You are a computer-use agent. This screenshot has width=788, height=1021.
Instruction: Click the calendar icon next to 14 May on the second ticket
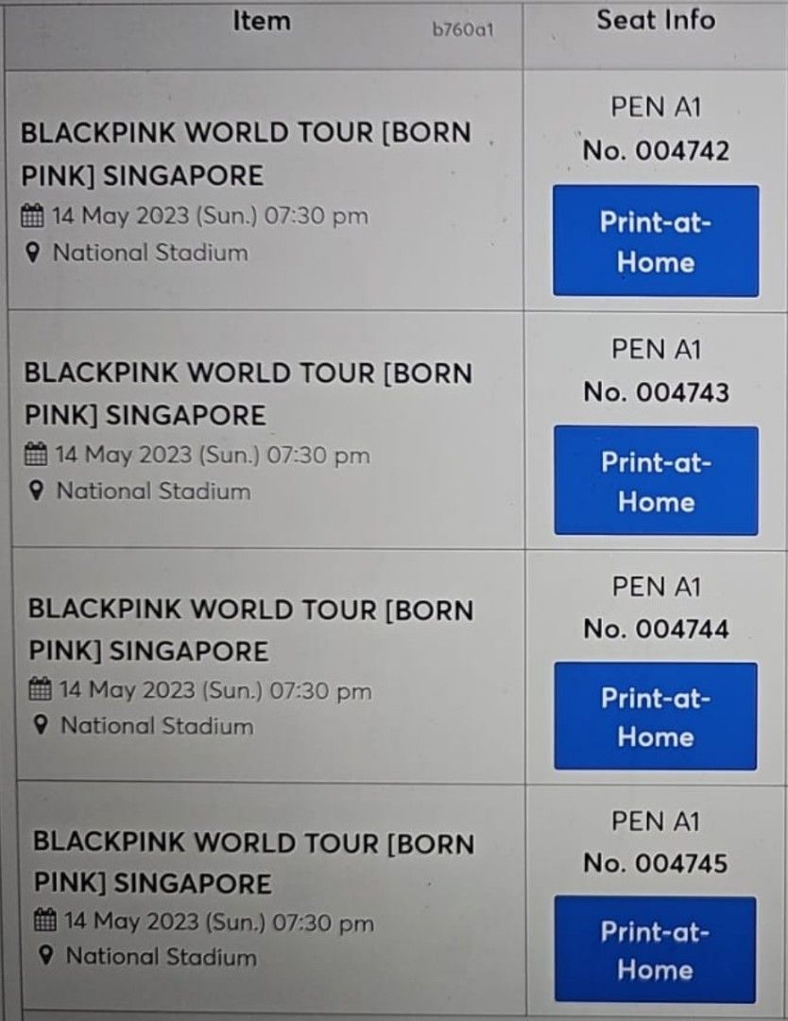pyautogui.click(x=38, y=454)
